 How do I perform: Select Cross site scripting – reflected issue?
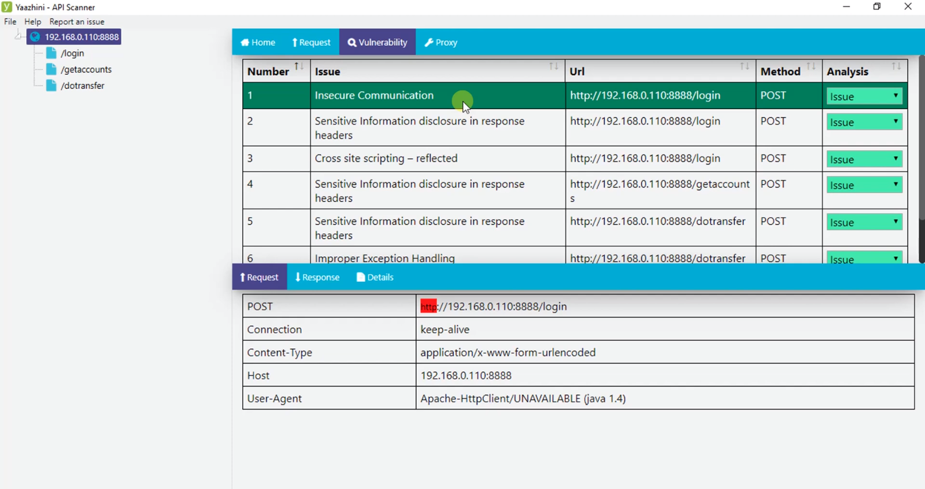coord(386,158)
